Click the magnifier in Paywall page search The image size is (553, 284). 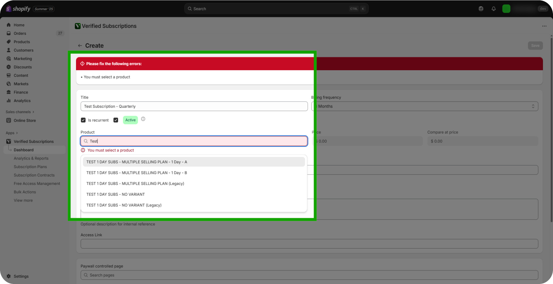click(86, 275)
